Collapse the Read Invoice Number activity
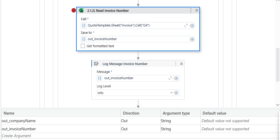 click(197, 10)
